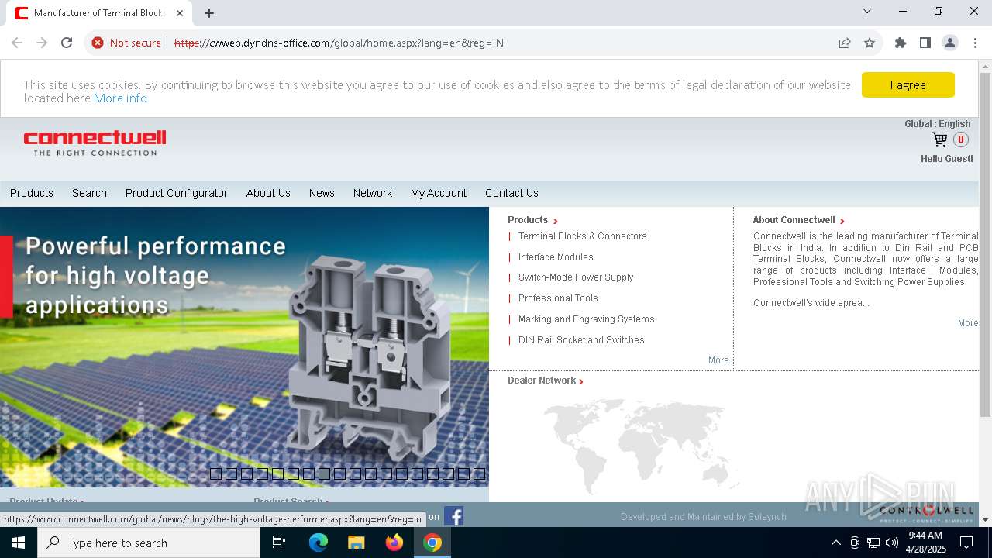Select the last slide indicator box

(479, 474)
